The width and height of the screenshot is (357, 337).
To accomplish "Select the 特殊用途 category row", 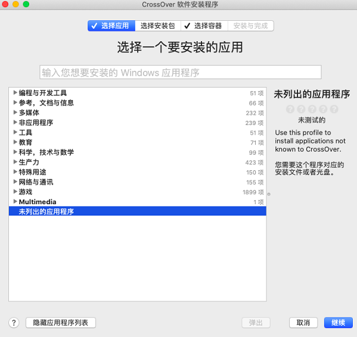I will (138, 172).
